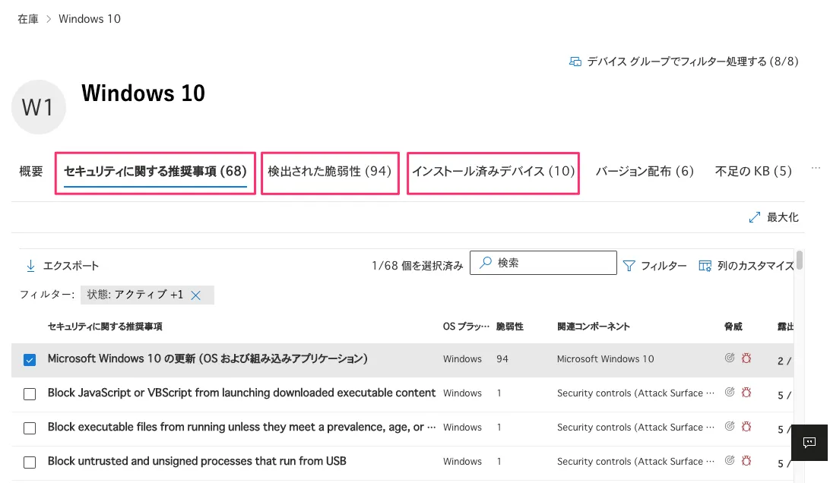Expand the more tabs ellipsis overflow
The image size is (830, 483).
coord(816,169)
